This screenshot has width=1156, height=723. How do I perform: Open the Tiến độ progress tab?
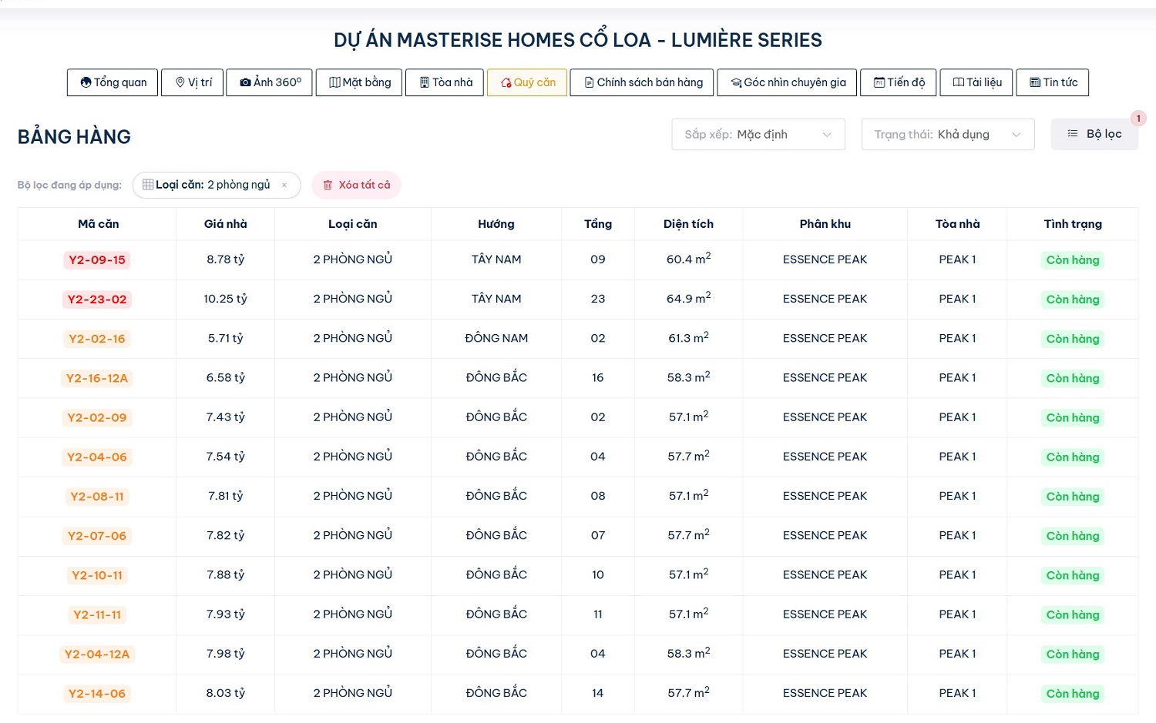(898, 82)
